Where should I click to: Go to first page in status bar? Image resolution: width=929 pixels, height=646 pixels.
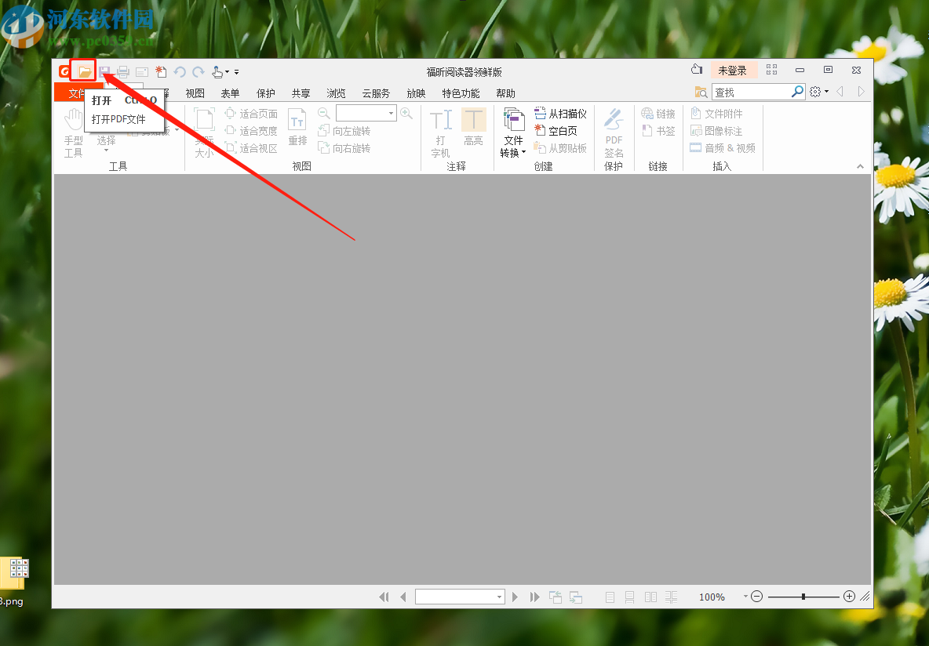(384, 597)
